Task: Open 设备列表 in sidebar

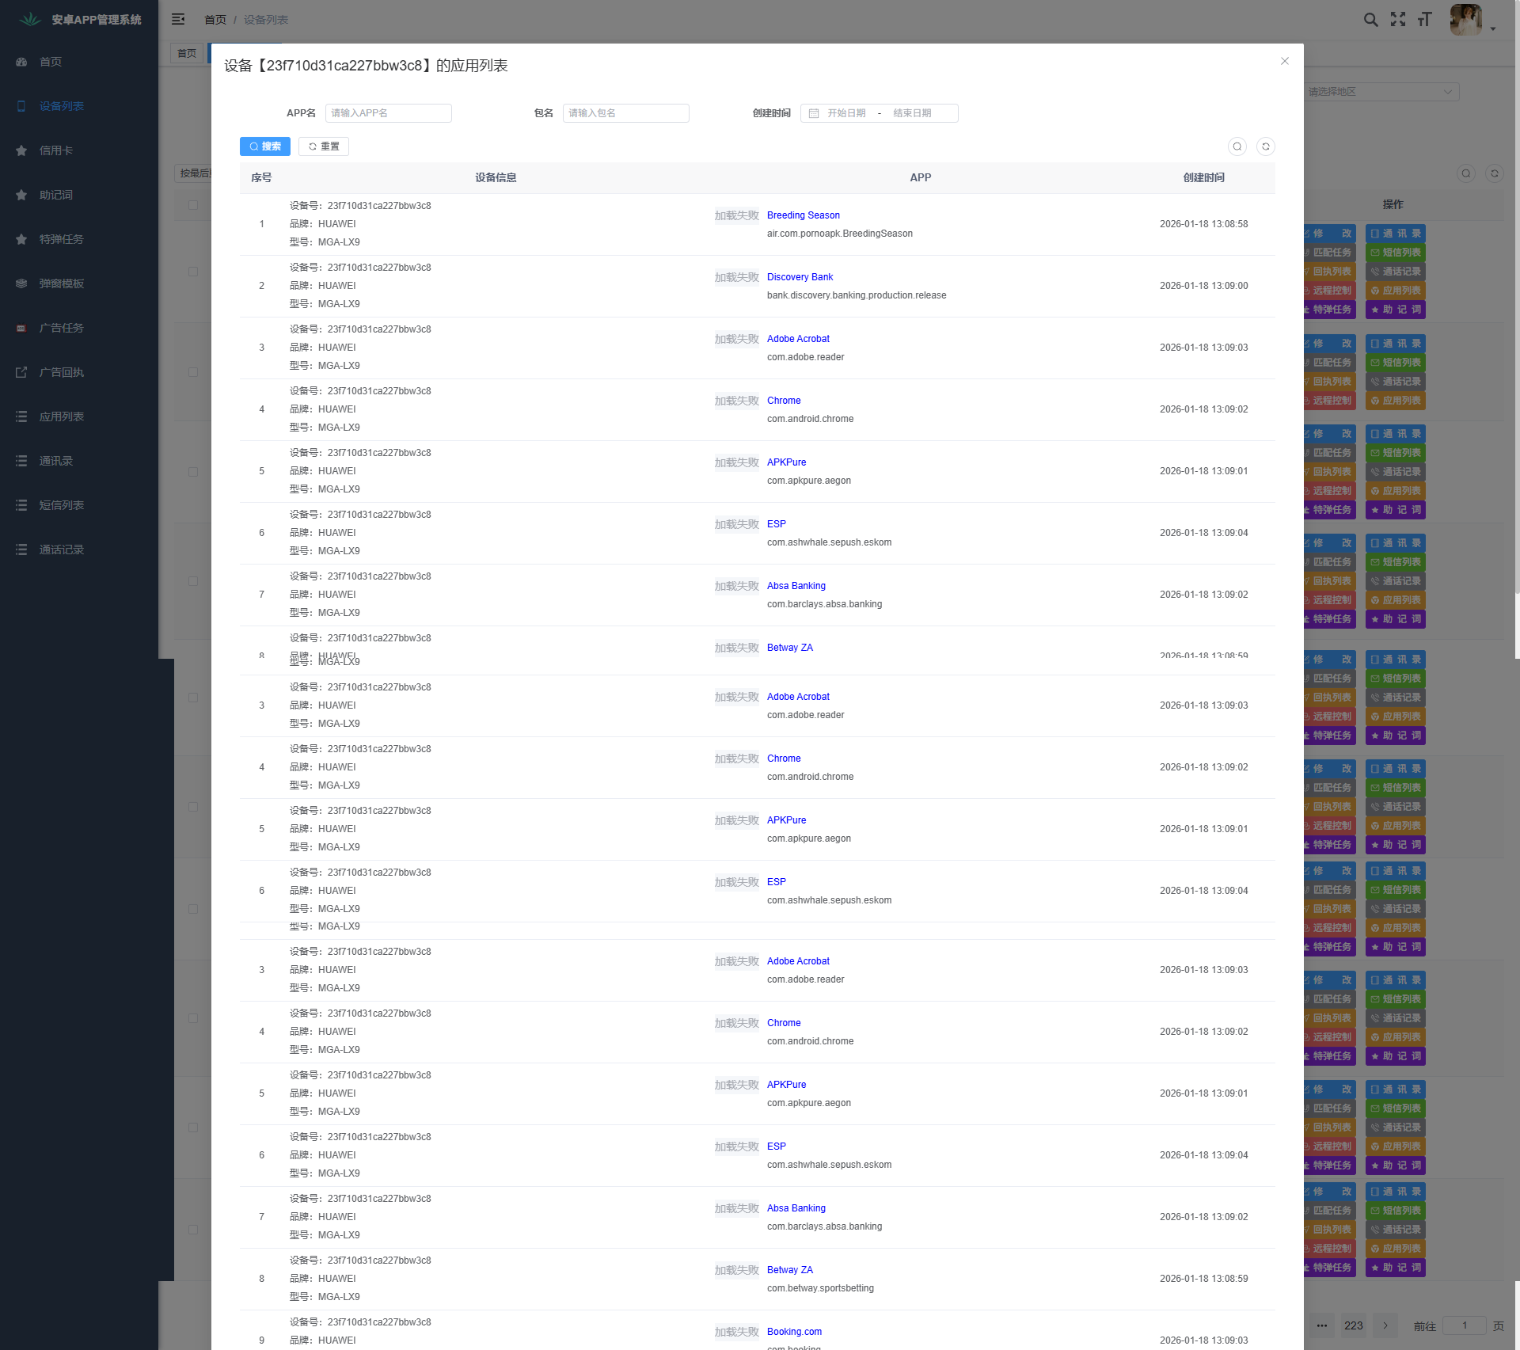Action: [79, 106]
